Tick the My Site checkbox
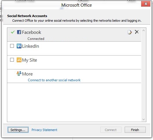153x140 pixels. 12,60
